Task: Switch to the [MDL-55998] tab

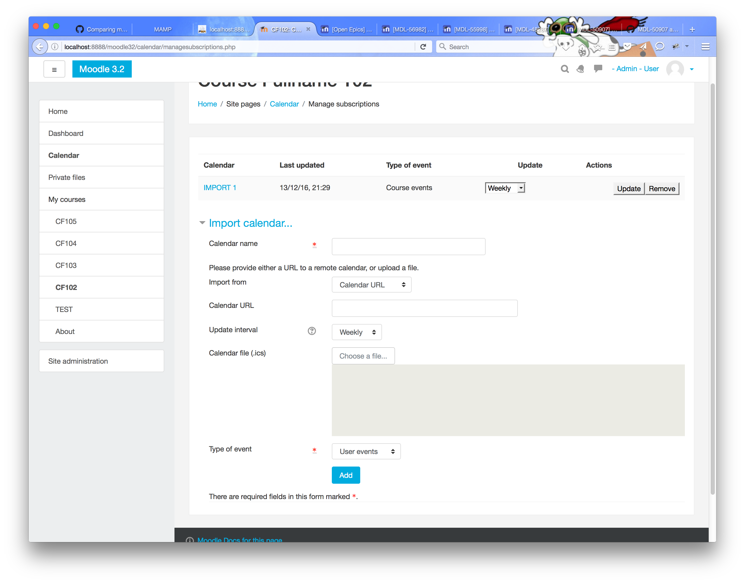Action: (x=469, y=29)
